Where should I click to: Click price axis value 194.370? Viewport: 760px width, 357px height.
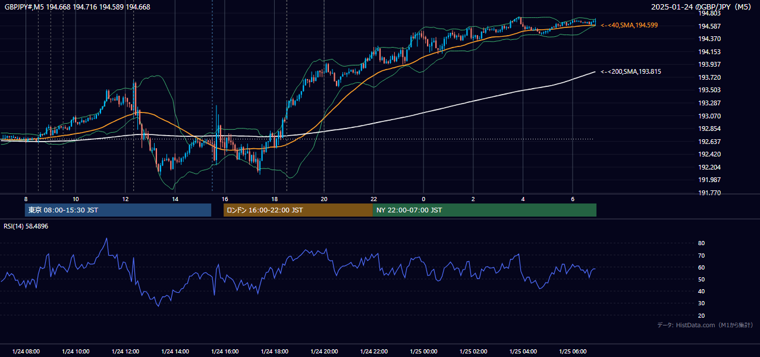(x=708, y=39)
